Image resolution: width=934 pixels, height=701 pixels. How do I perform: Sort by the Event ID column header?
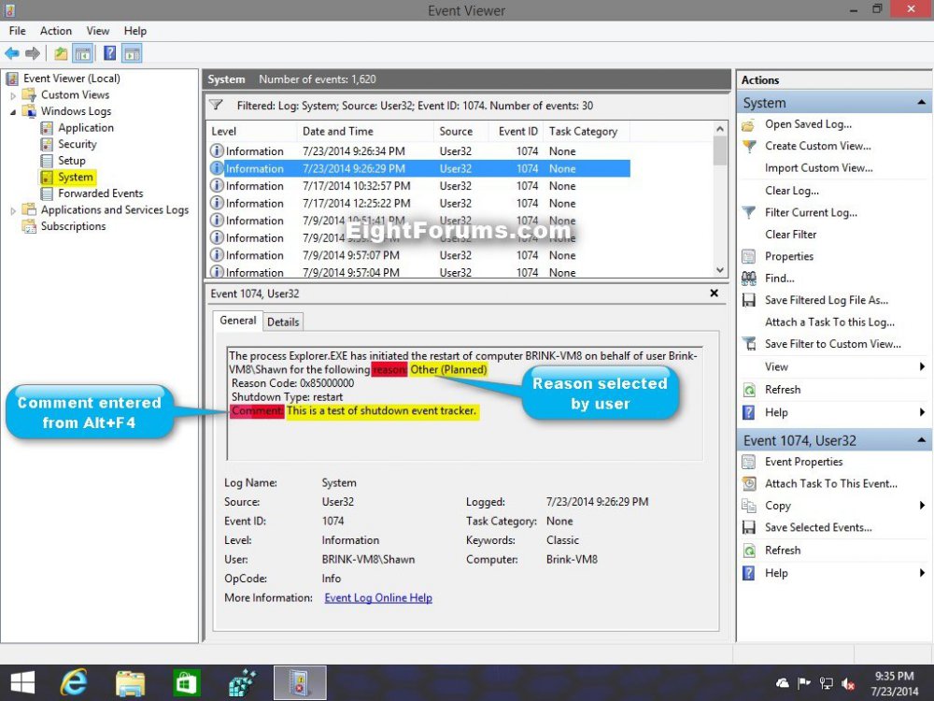tap(517, 131)
